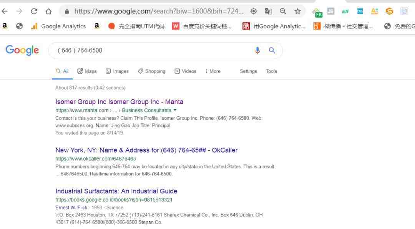415x229 pixels.
Task: Open the OkCaller New York, NY result
Action: pos(146,150)
